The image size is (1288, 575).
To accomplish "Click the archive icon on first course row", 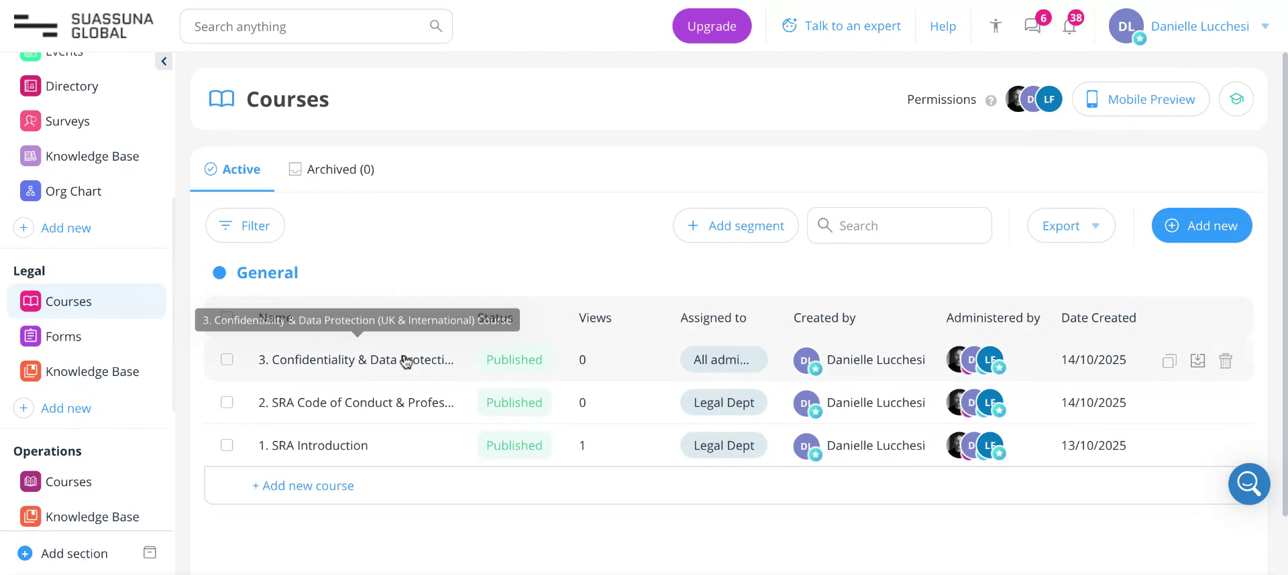I will point(1197,361).
